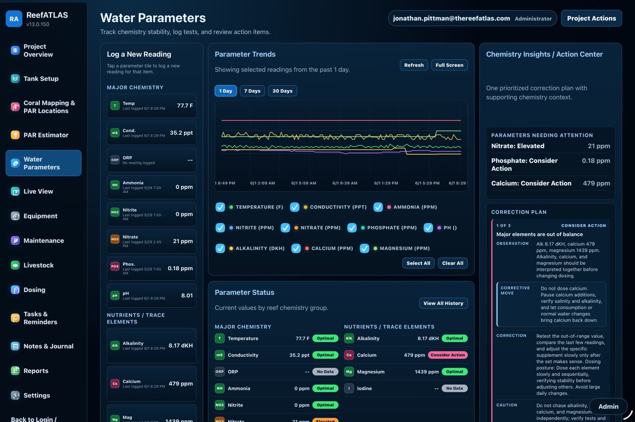Image resolution: width=635 pixels, height=422 pixels.
Task: Click the Parameter Trends line chart
Action: 341,146
